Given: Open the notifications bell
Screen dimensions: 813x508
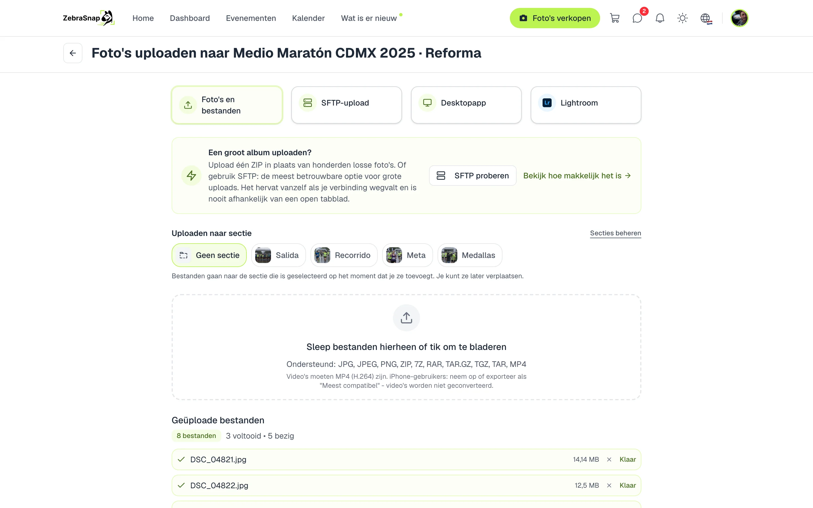Looking at the screenshot, I should [660, 18].
